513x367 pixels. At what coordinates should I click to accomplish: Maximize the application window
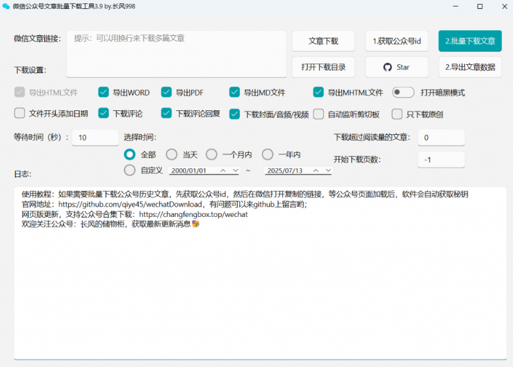point(480,6)
